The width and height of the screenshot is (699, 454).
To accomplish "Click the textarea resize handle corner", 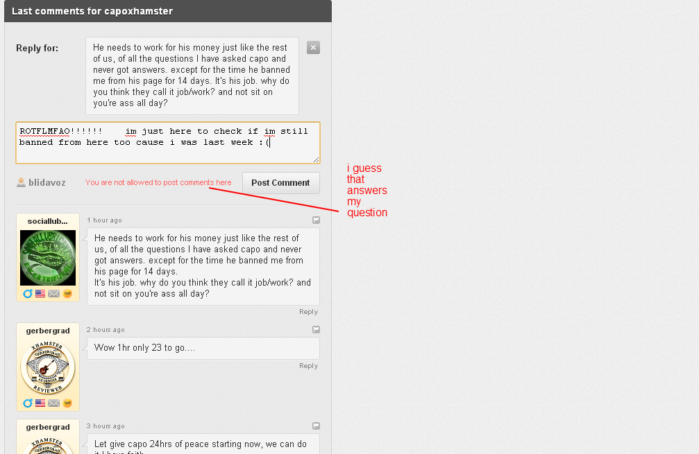I will 316,159.
